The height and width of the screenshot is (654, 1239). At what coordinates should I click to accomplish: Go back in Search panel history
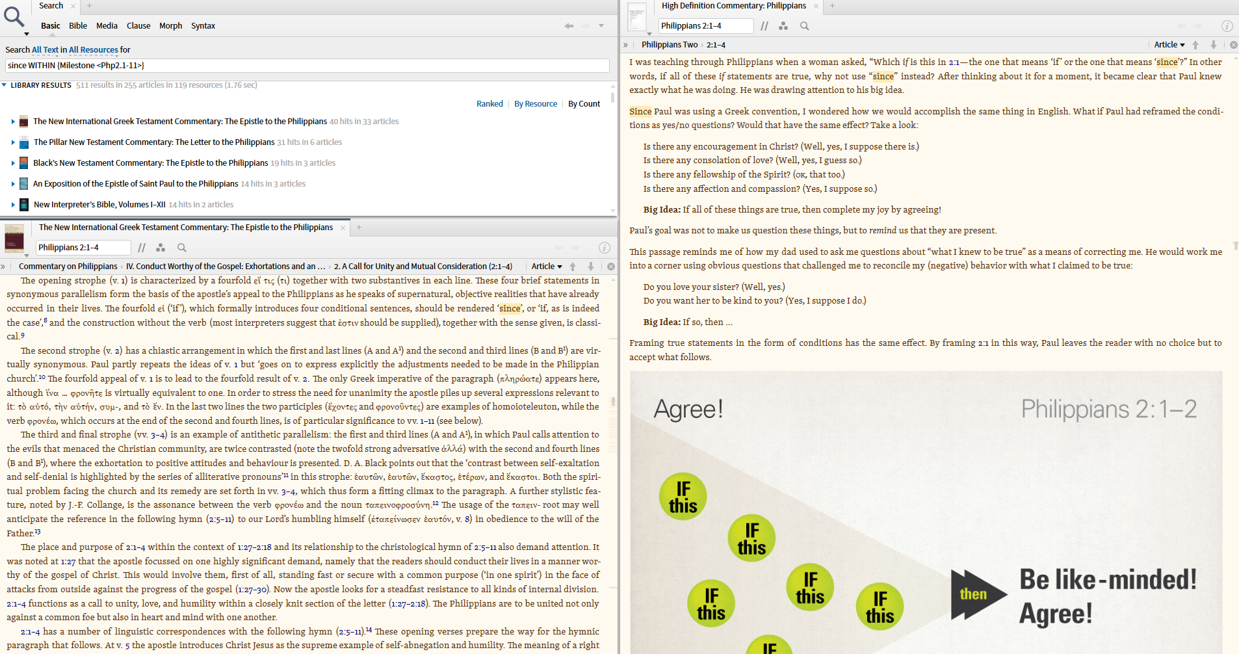click(x=569, y=26)
